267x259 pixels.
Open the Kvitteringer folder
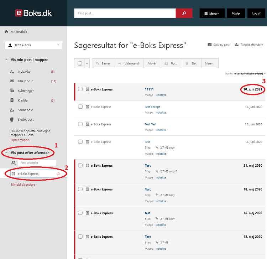click(x=26, y=90)
